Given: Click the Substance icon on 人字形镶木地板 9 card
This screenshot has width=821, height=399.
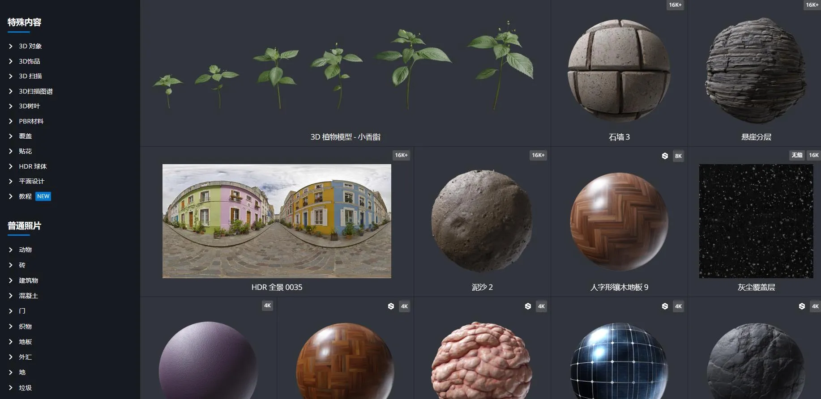Looking at the screenshot, I should coord(665,156).
